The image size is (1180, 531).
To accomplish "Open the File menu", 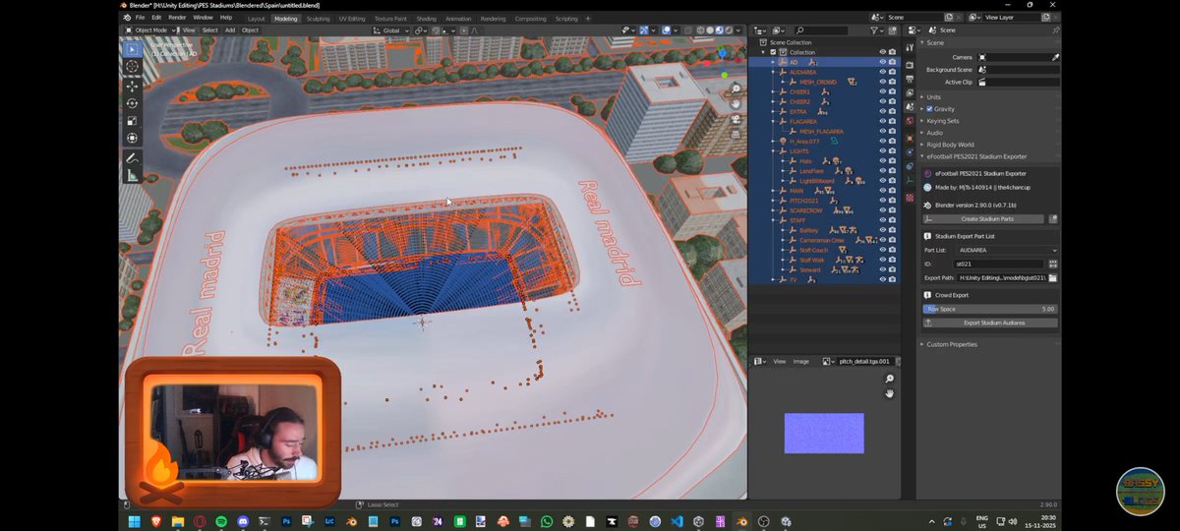I will click(x=140, y=18).
